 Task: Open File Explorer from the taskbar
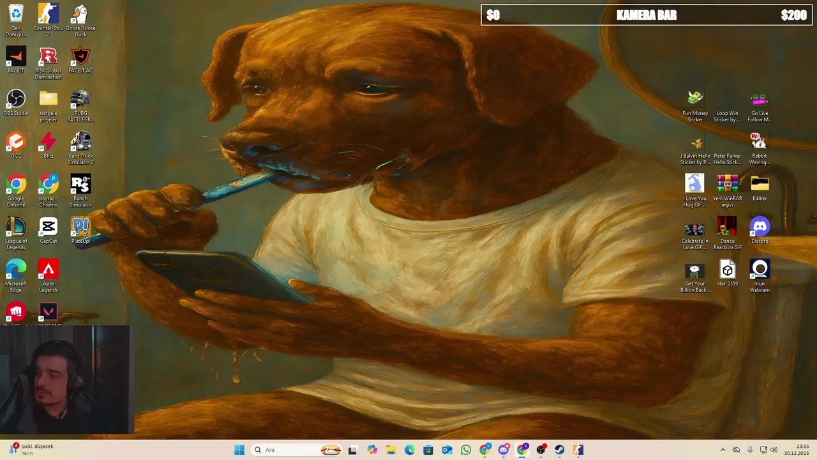click(x=391, y=450)
